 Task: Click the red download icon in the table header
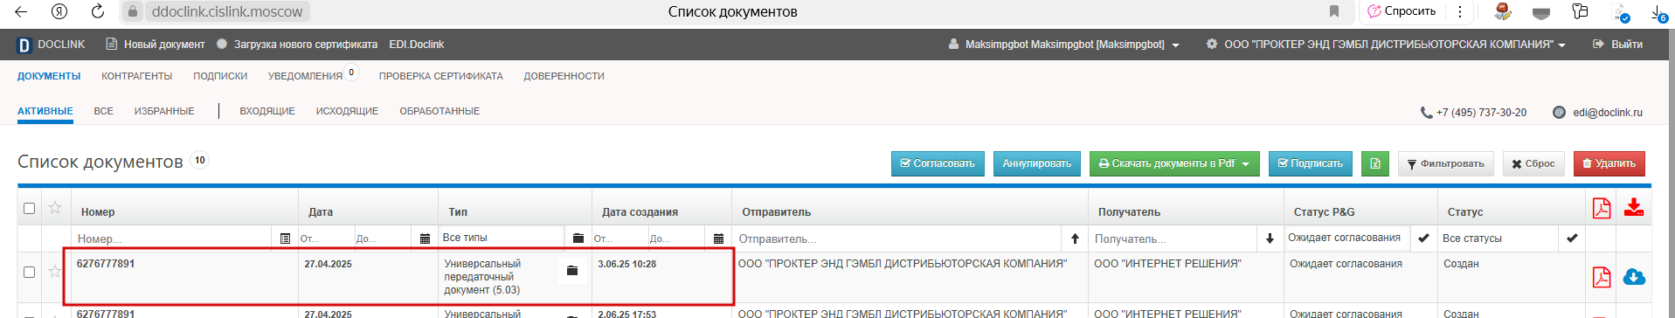pyautogui.click(x=1634, y=207)
